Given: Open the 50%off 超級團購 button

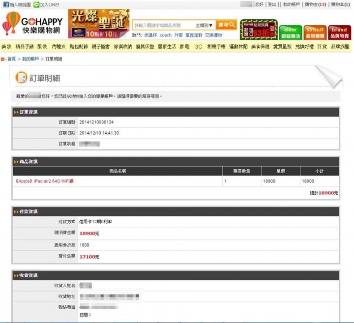Looking at the screenshot, I should point(315,32).
